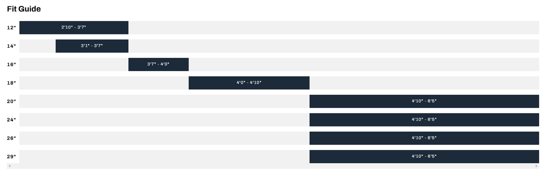This screenshot has height=179, width=546.
Task: Click the 14" wheel size label
Action: click(12, 46)
